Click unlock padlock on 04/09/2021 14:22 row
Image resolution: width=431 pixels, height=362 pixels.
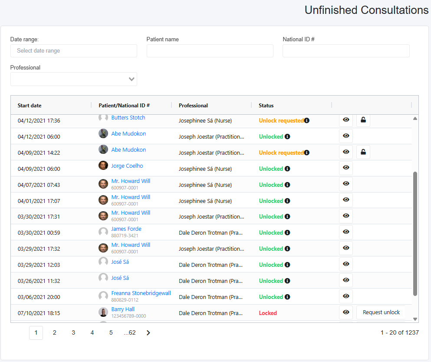363,152
